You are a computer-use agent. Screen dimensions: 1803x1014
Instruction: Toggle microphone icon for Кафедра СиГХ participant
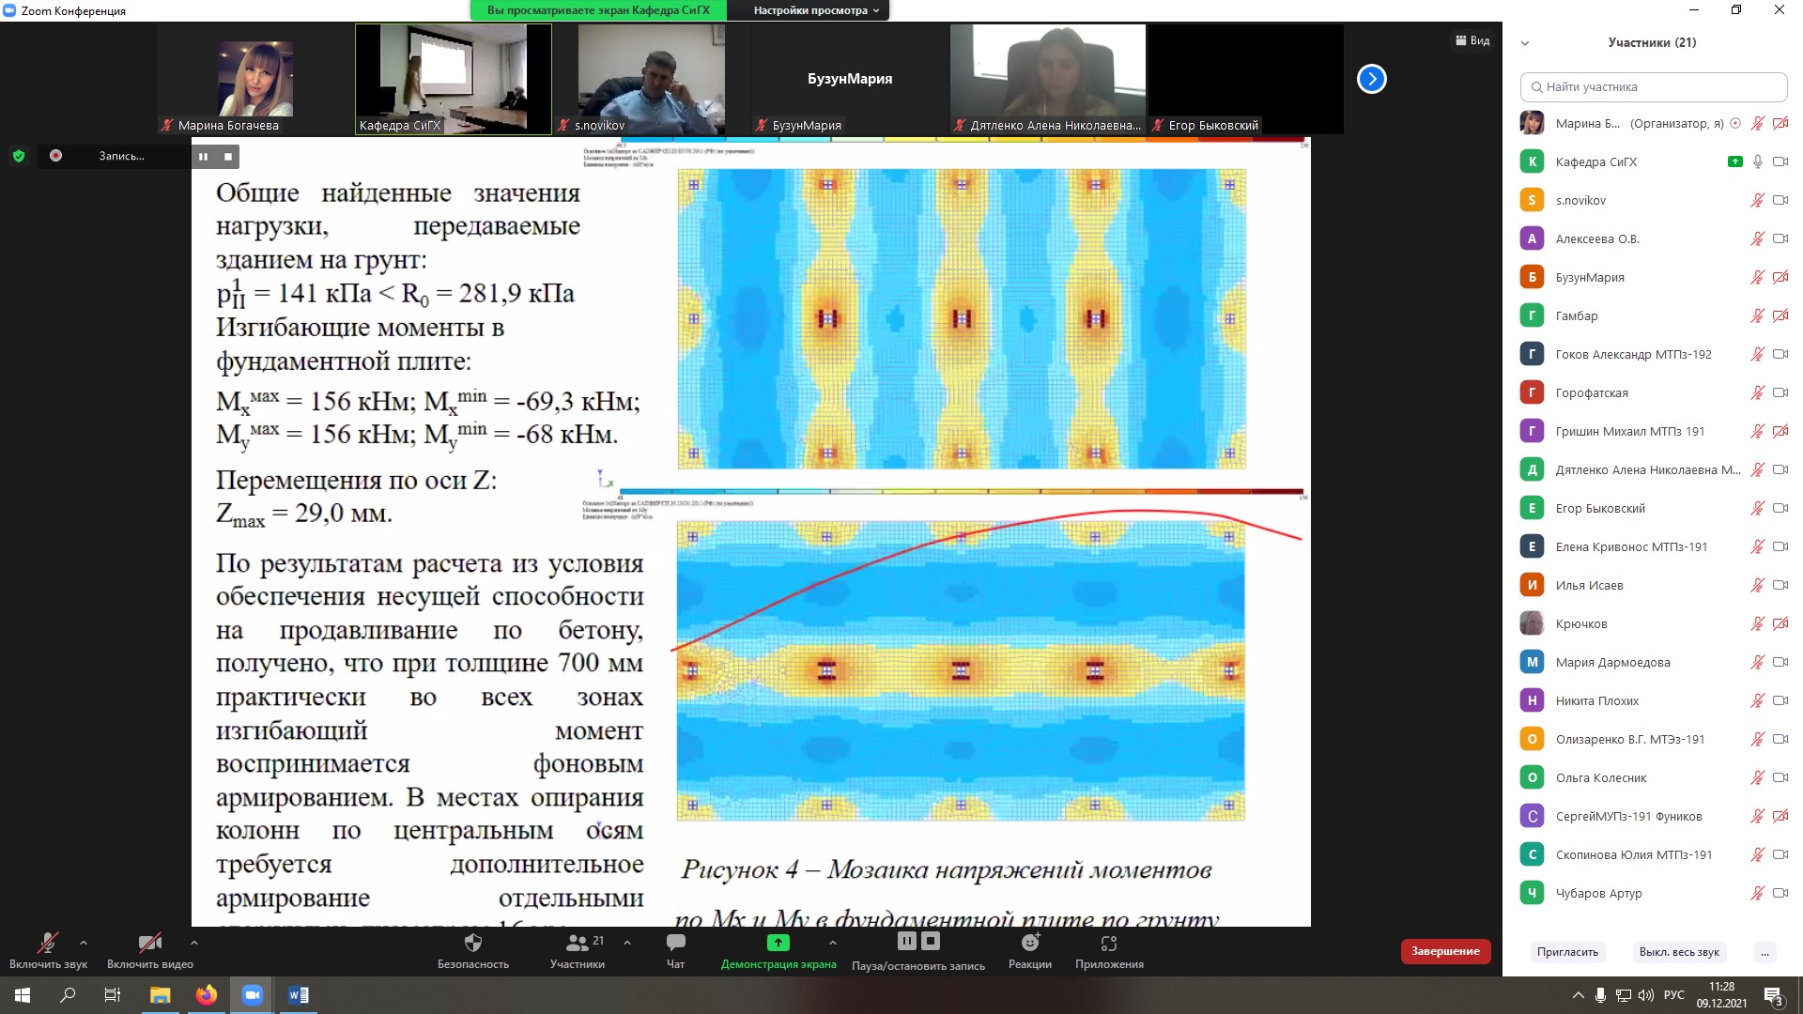click(x=1757, y=161)
